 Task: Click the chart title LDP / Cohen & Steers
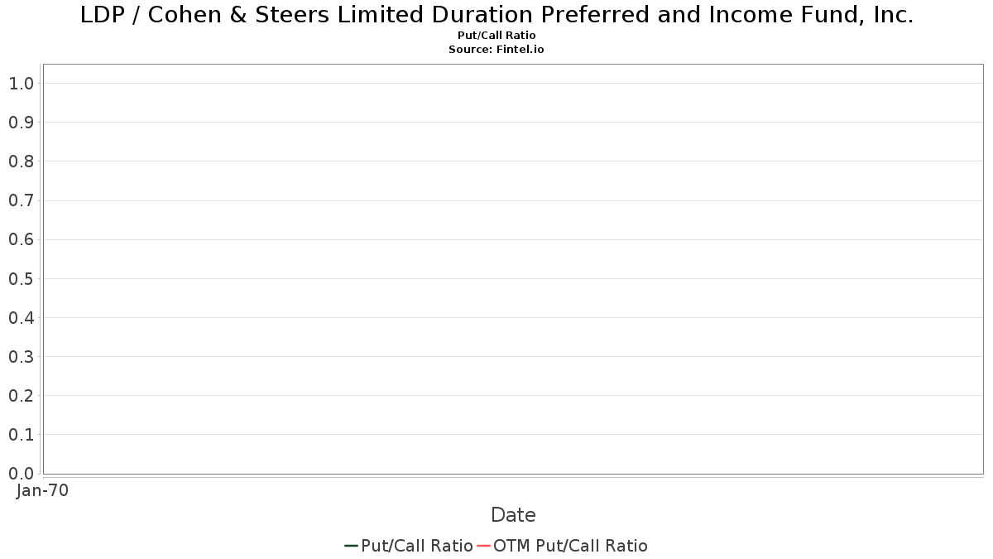496,15
